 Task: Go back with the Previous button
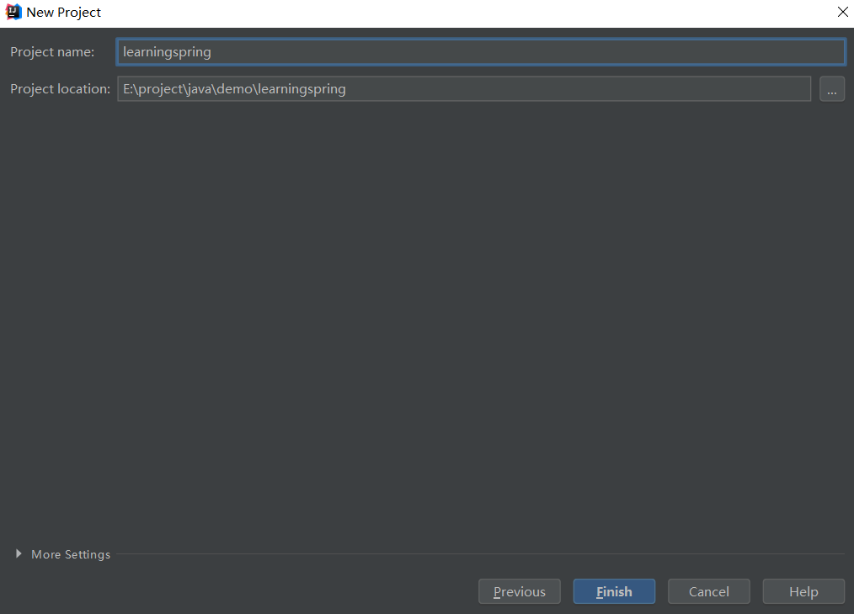(x=519, y=592)
